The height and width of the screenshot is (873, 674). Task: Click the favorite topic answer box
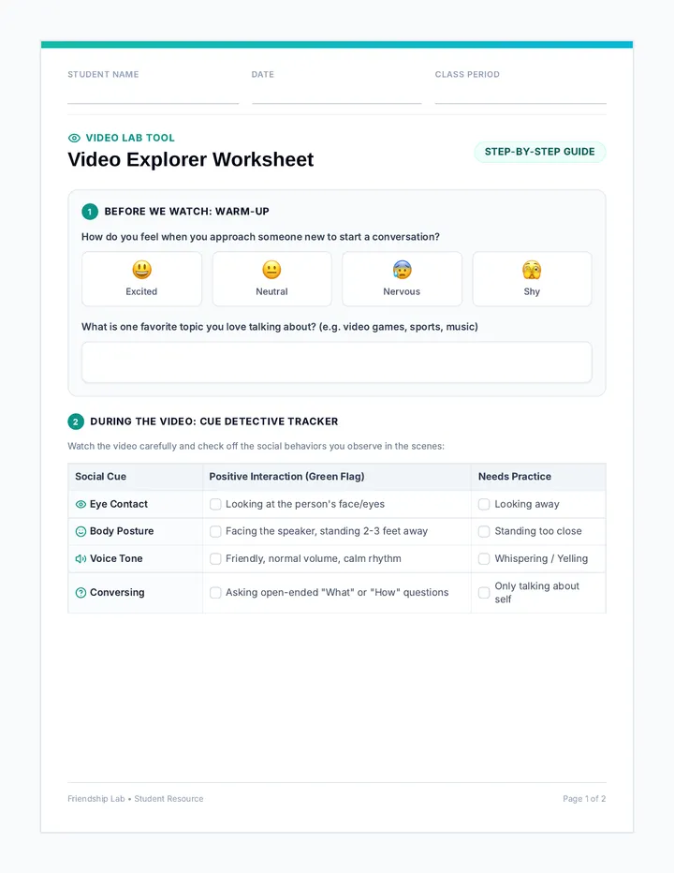coord(337,363)
